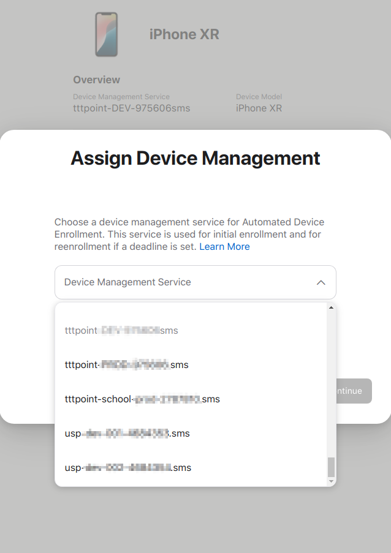Click the iPhone XR Device Model value
The width and height of the screenshot is (391, 553).
pyautogui.click(x=259, y=108)
